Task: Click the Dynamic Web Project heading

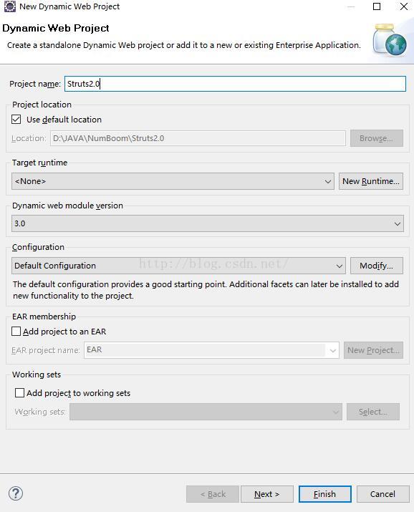Action: [x=56, y=28]
